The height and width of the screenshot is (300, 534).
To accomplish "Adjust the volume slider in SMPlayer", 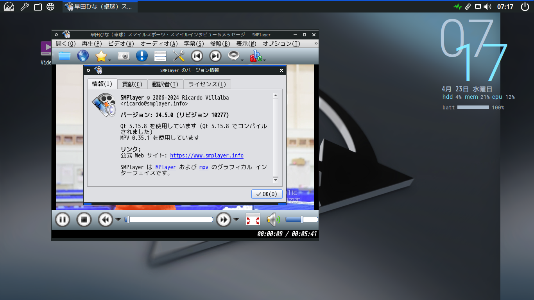I will tap(301, 220).
